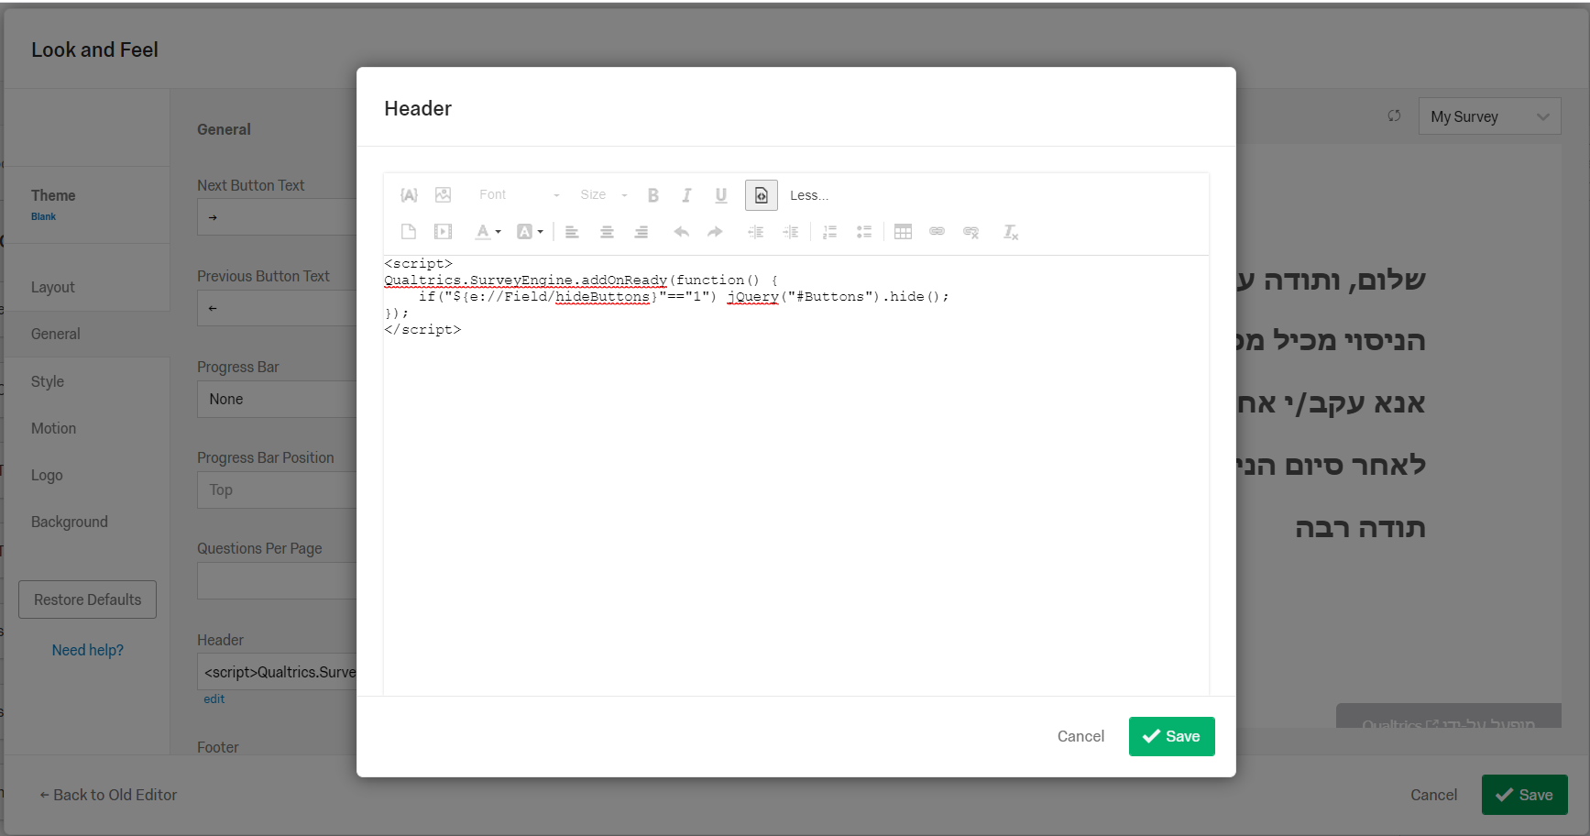Click the dark green Save button
The width and height of the screenshot is (1590, 836).
[x=1524, y=795]
